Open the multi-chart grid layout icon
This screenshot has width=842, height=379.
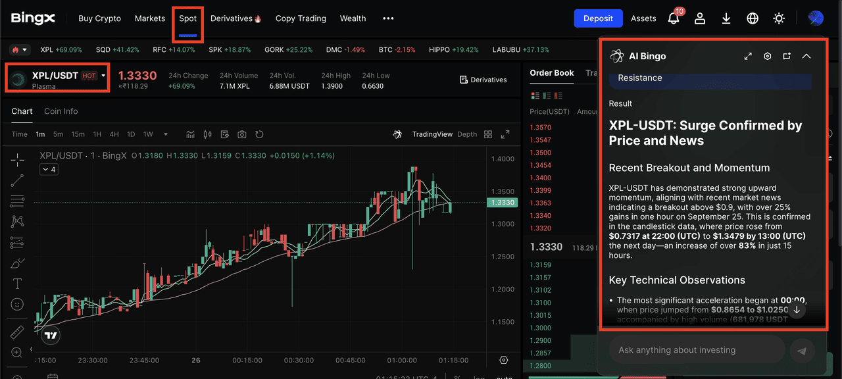(x=488, y=134)
